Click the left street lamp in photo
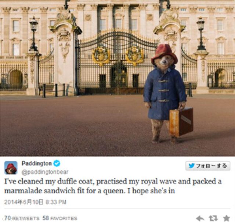235x222 pixels. tap(33, 34)
